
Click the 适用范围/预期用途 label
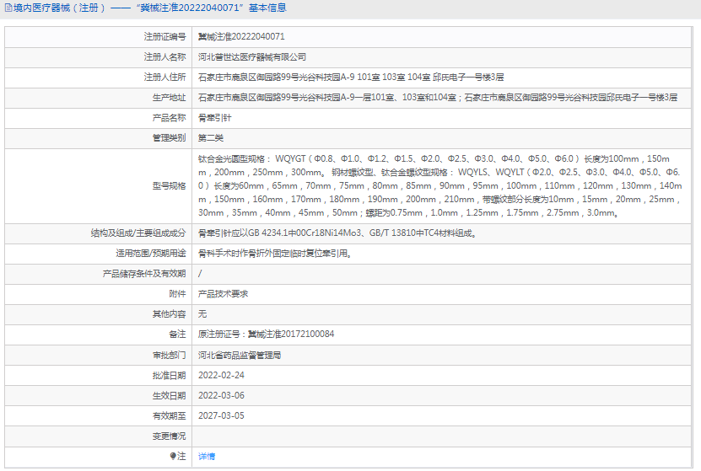click(x=151, y=254)
